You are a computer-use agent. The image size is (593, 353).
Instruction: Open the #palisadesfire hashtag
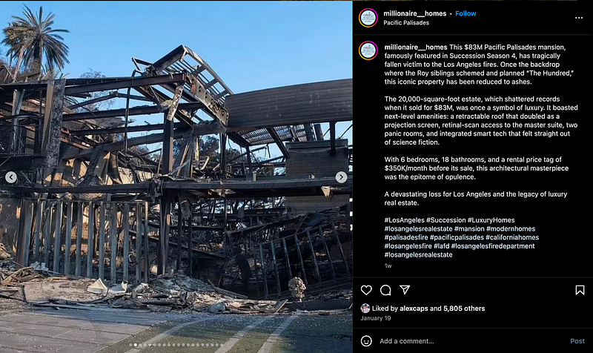[406, 237]
